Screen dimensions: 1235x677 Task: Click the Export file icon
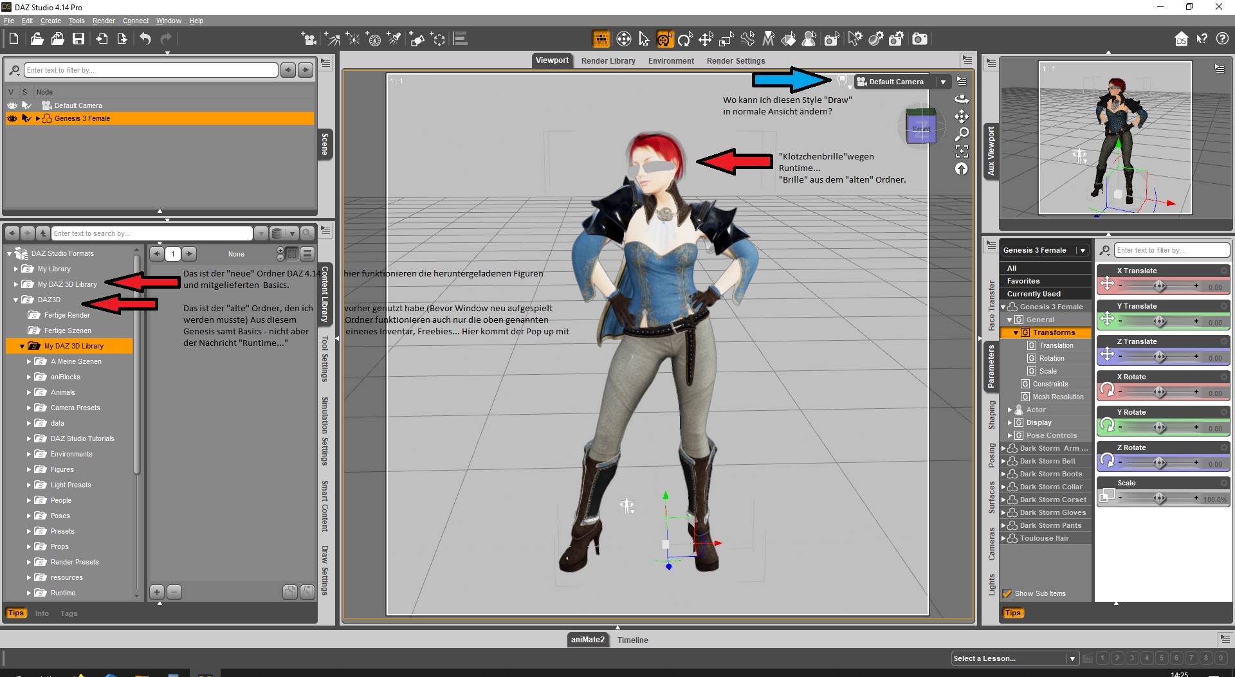[x=122, y=39]
